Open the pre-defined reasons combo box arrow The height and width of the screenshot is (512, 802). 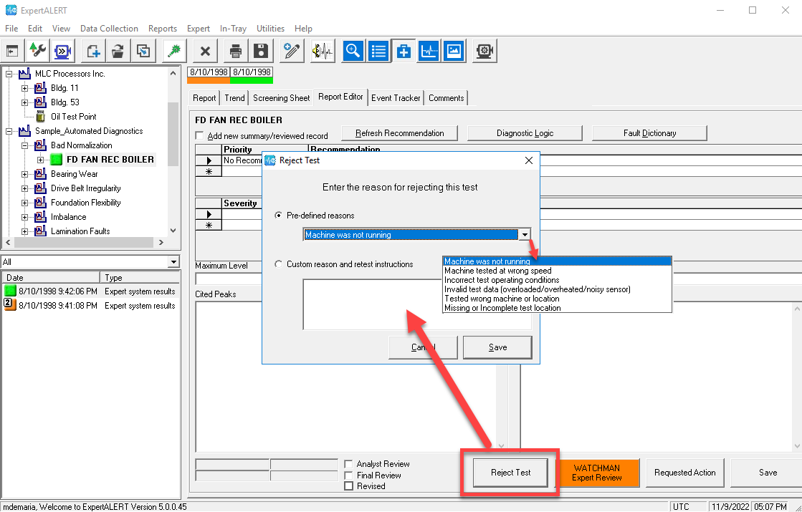(x=525, y=235)
